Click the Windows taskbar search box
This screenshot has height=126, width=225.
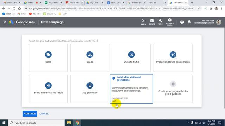pos(37,123)
